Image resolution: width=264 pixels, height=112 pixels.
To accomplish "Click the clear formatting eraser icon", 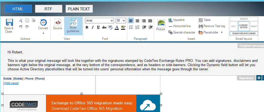I will [x=110, y=27].
